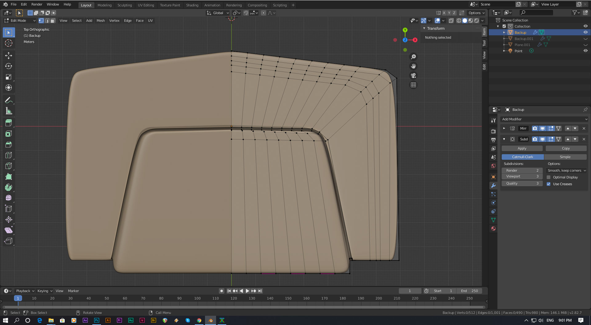
Task: Select the Shrink/Fatten tool
Action: point(9,220)
